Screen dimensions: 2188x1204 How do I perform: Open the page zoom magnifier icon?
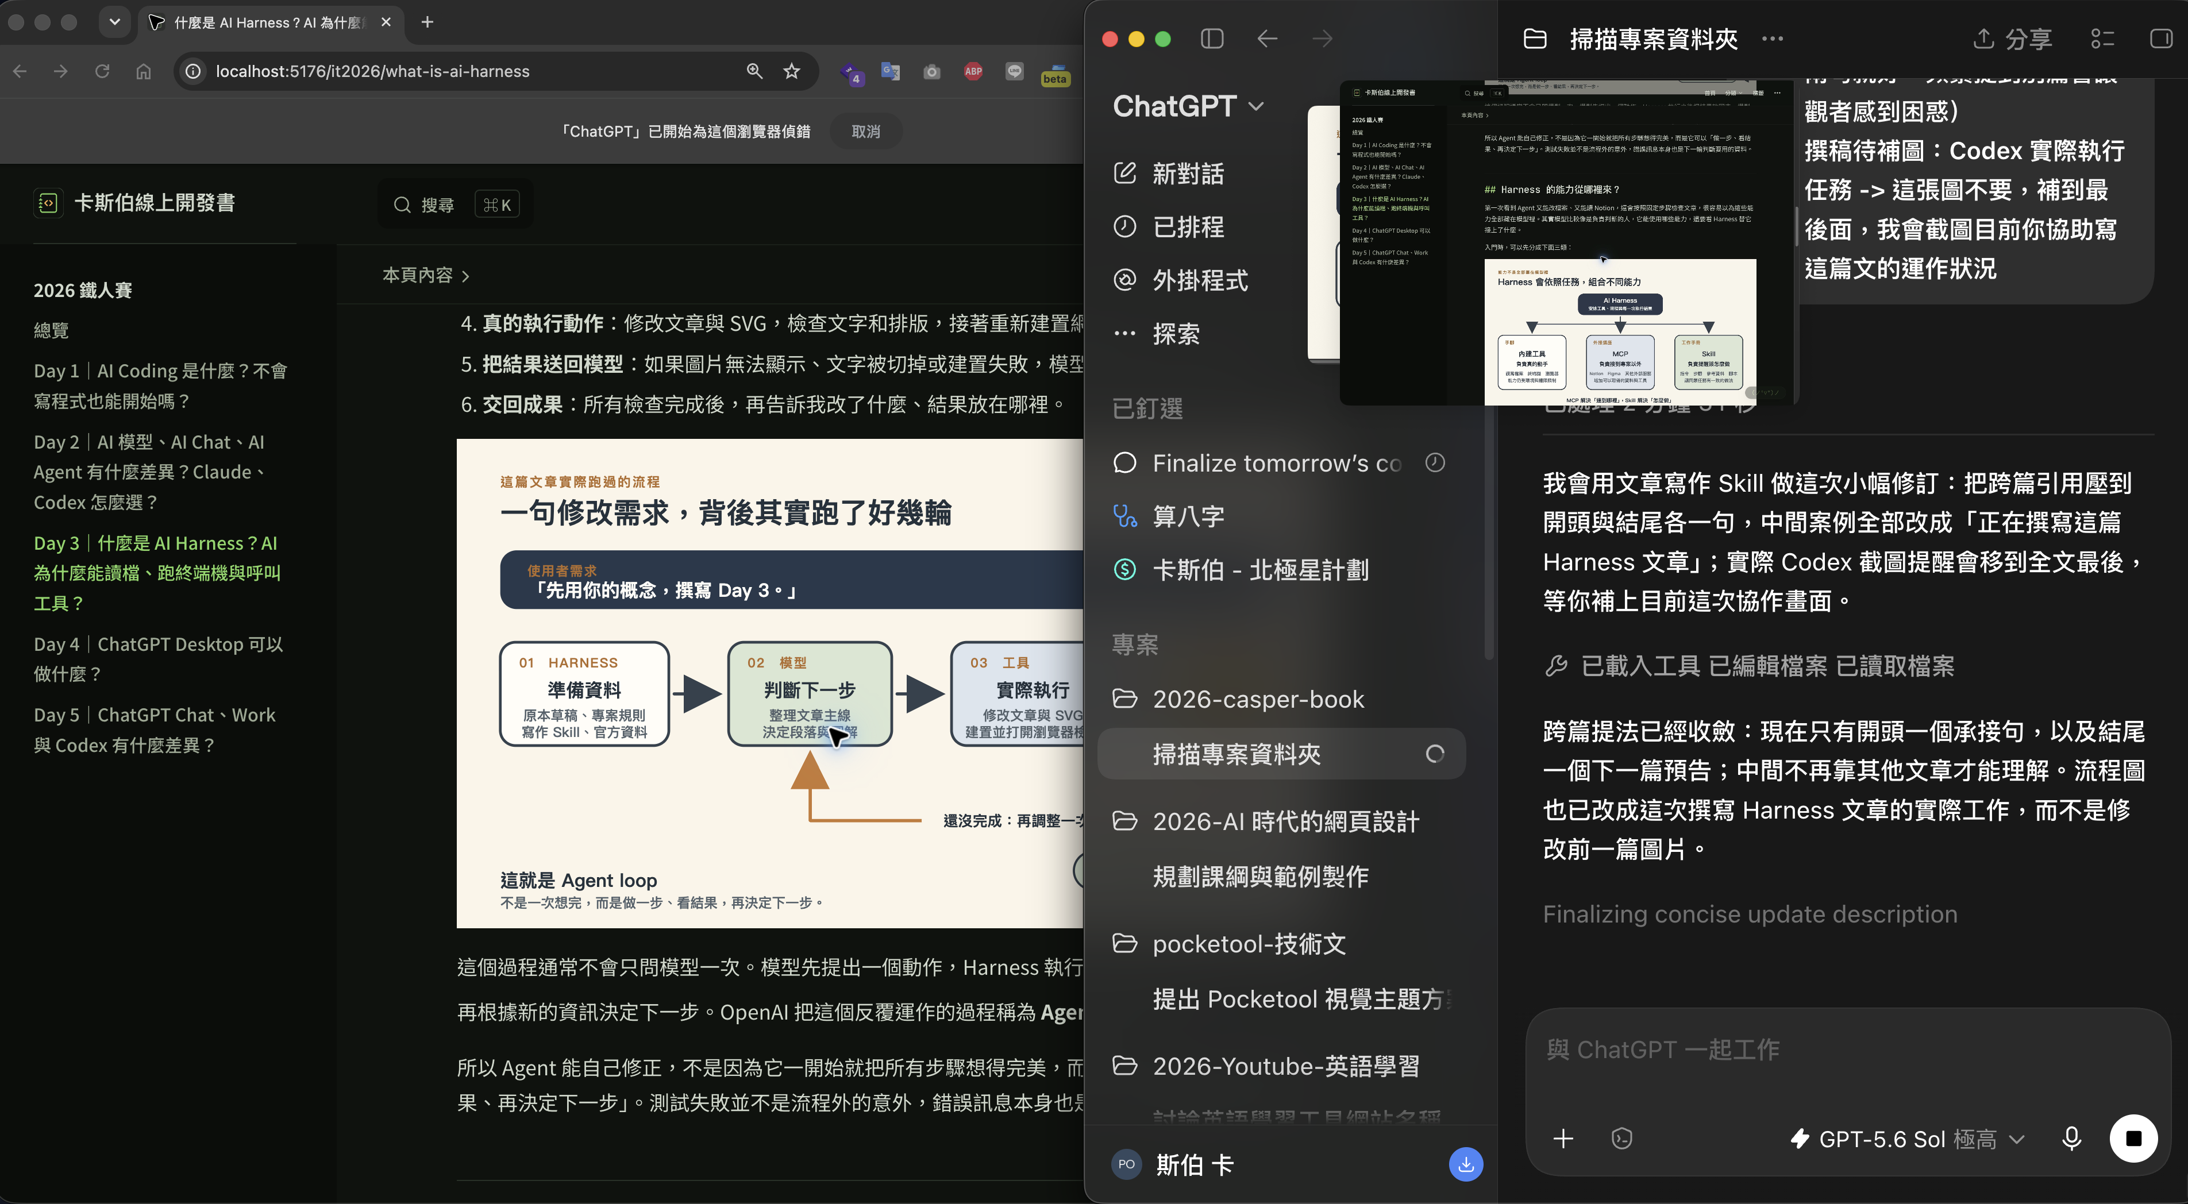click(754, 71)
